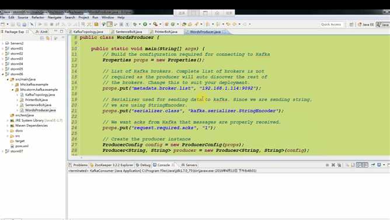Viewport: 390px width, 220px height.
Task: Select PrinterBolt.java in Package Explorer
Action: (36, 100)
